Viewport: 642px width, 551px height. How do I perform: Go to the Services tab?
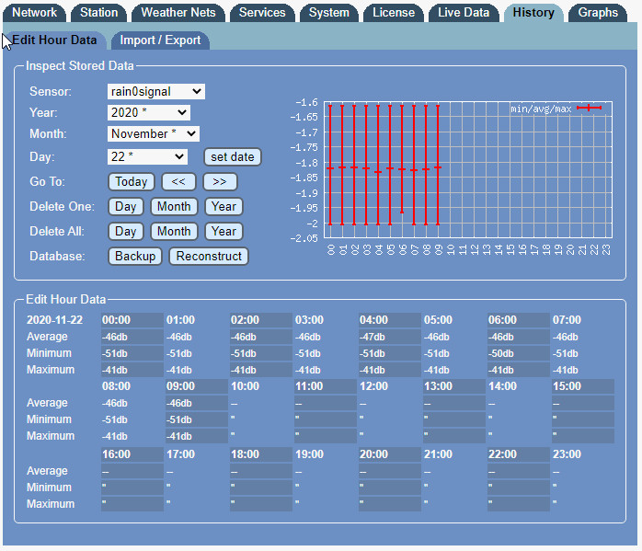click(x=262, y=13)
